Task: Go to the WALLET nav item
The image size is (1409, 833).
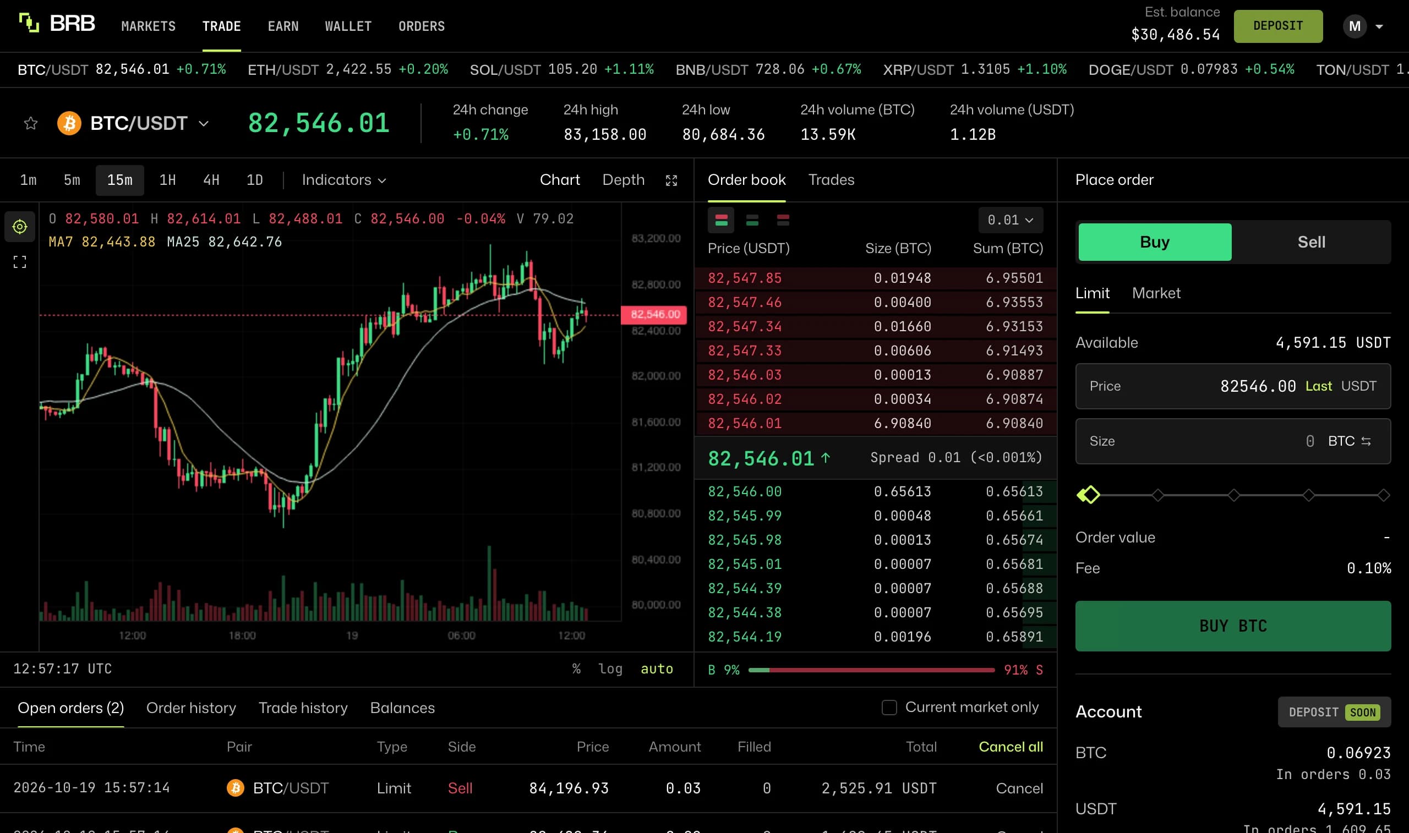Action: click(x=348, y=26)
